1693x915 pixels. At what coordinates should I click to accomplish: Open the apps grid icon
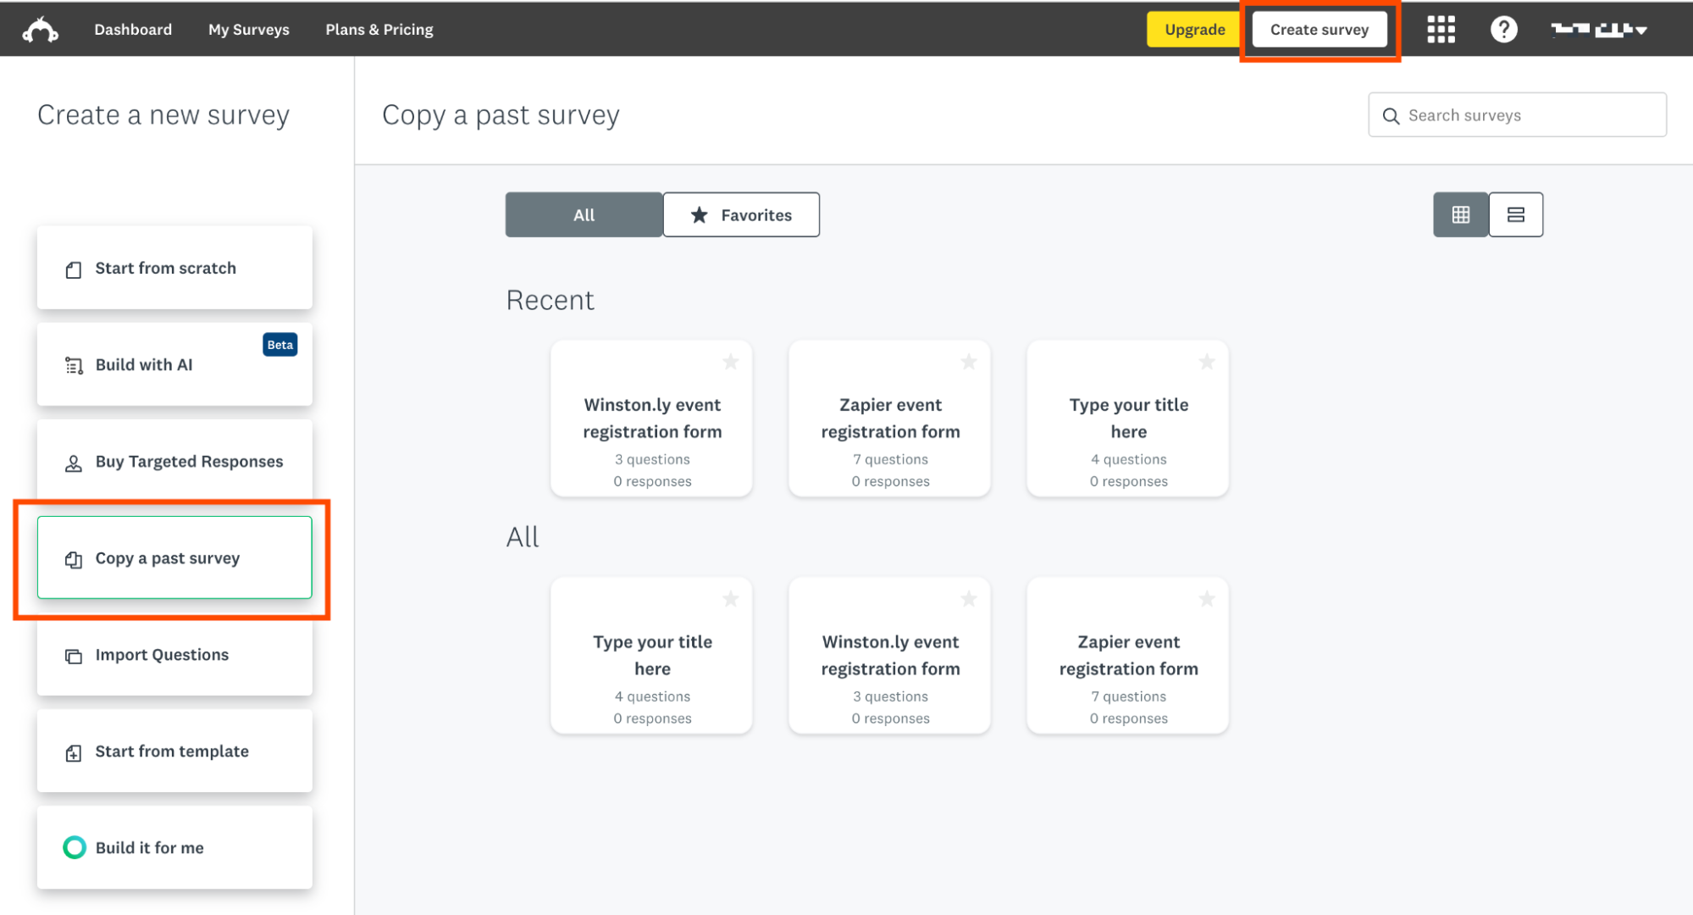[1441, 30]
